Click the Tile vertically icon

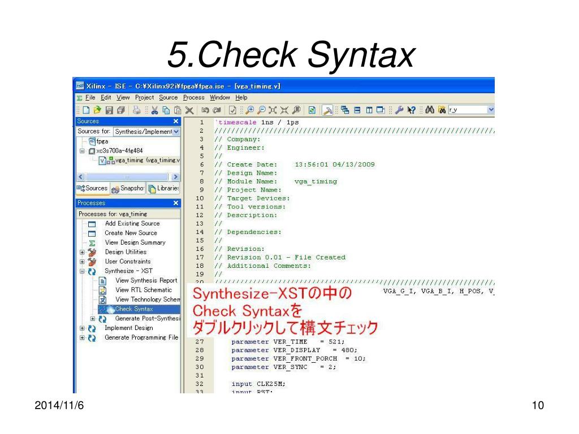369,110
